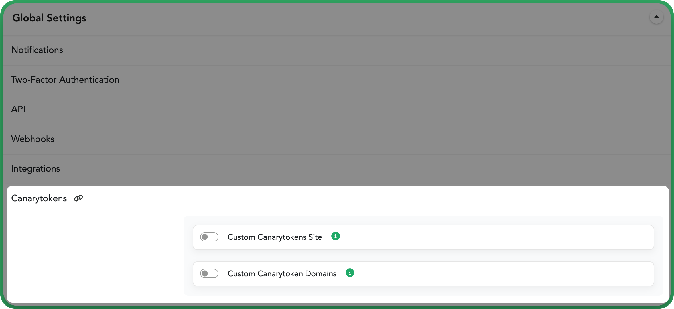Enable the Custom Canarytoken Domains toggle
674x309 pixels.
209,273
